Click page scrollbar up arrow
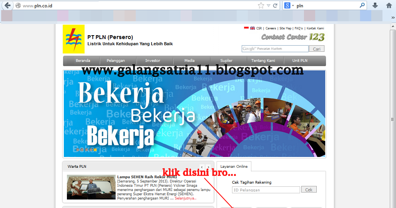This screenshot has height=208, width=396. [x=393, y=26]
